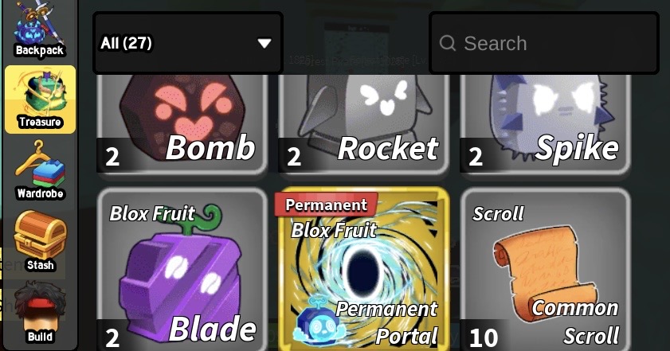Click the magnifying glass search icon
This screenshot has height=351, width=670.
pyautogui.click(x=448, y=43)
